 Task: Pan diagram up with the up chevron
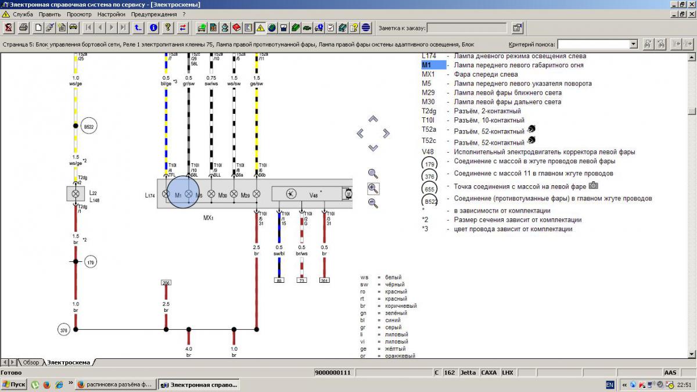(x=373, y=119)
